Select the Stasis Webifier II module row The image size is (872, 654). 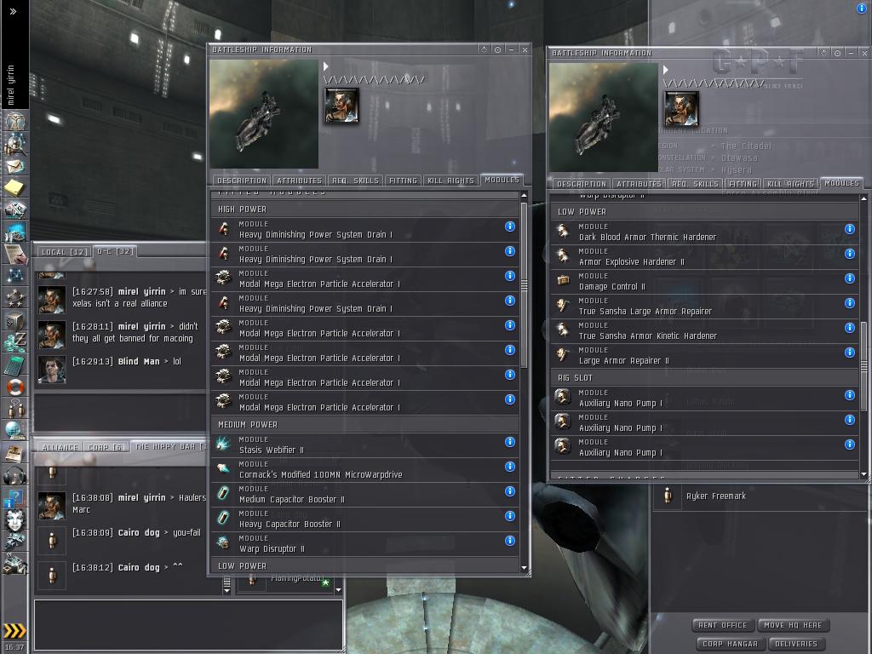click(364, 445)
